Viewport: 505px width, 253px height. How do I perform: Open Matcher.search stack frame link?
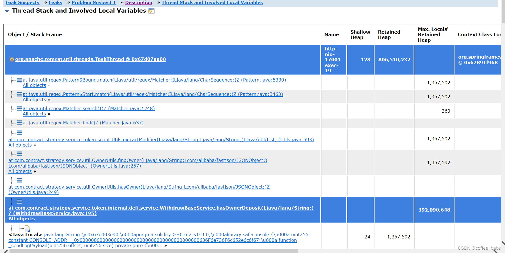tap(89, 108)
